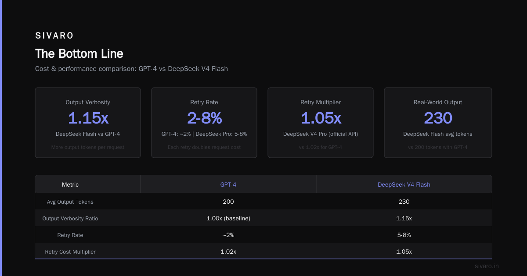Select the 2-8% large value
This screenshot has height=276, width=527.
pos(204,118)
